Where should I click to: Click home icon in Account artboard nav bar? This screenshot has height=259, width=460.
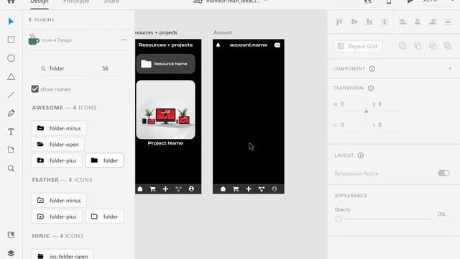coord(223,188)
